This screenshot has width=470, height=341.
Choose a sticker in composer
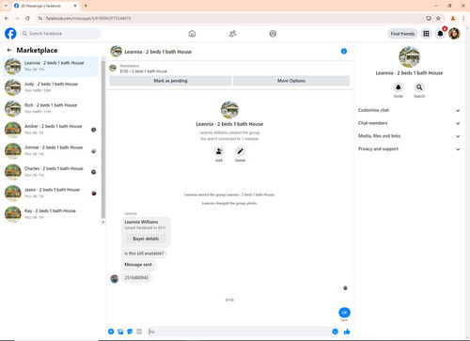[x=130, y=332]
